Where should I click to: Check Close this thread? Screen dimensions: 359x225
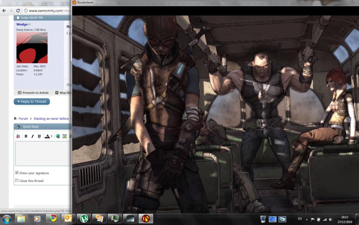[x=17, y=180]
